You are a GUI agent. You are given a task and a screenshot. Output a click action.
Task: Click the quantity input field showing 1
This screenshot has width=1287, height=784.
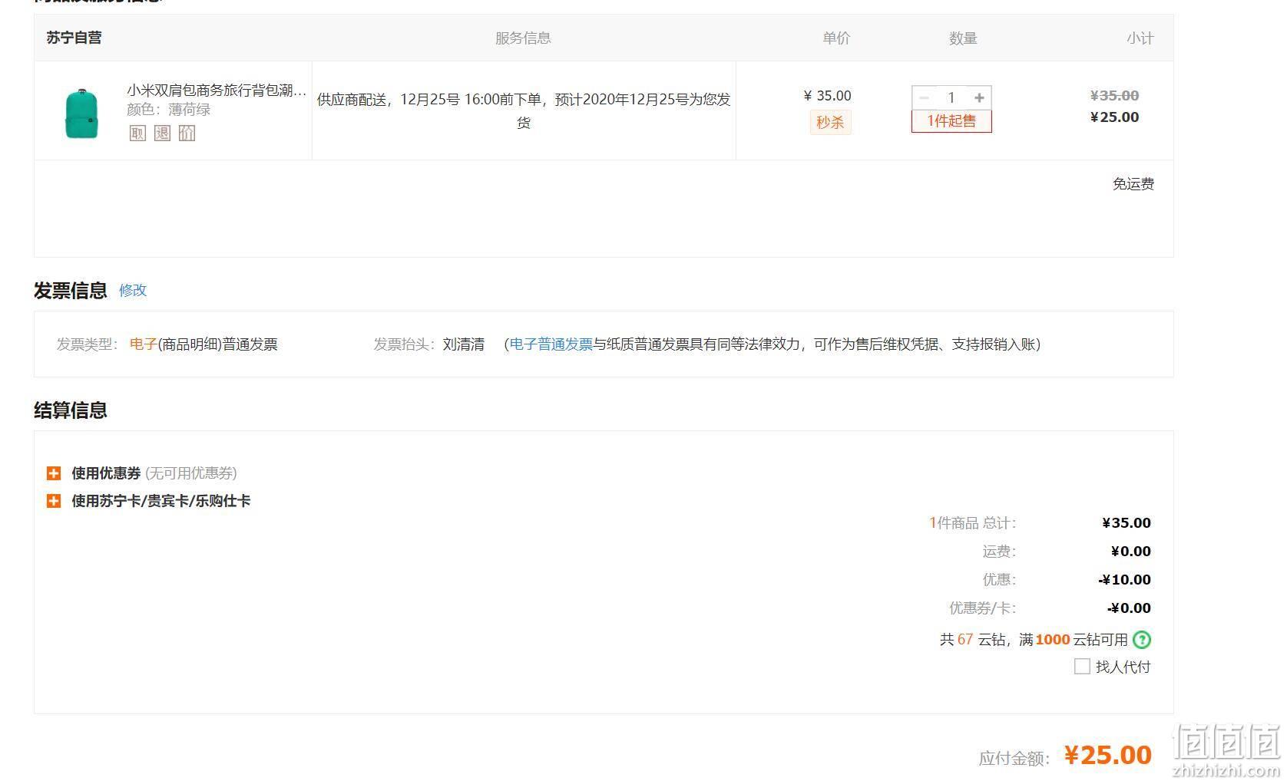(951, 97)
